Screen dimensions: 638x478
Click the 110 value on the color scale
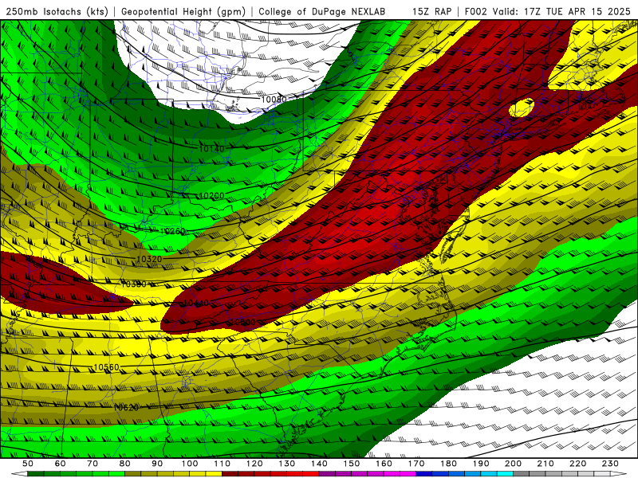(x=223, y=464)
